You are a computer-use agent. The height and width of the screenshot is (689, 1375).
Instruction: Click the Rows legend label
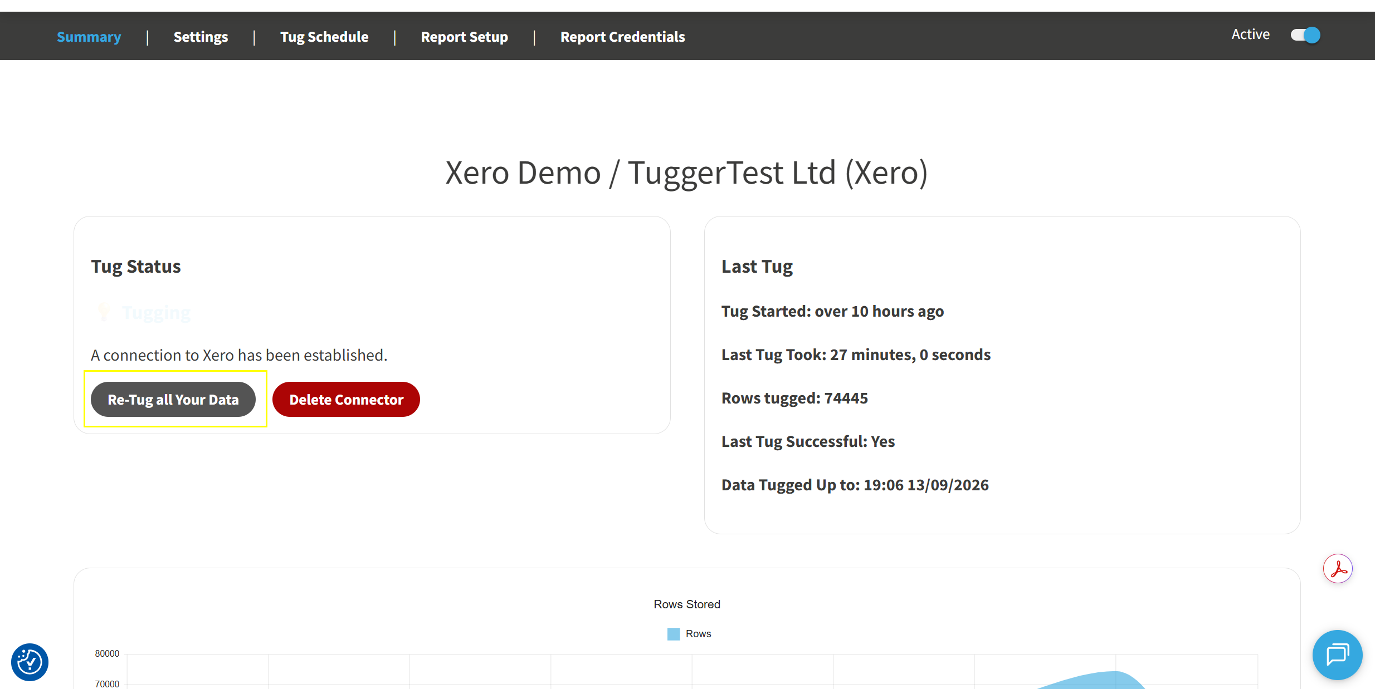699,634
